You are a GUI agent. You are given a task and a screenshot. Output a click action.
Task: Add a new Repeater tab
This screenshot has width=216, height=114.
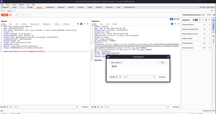pyautogui.click(x=15, y=11)
